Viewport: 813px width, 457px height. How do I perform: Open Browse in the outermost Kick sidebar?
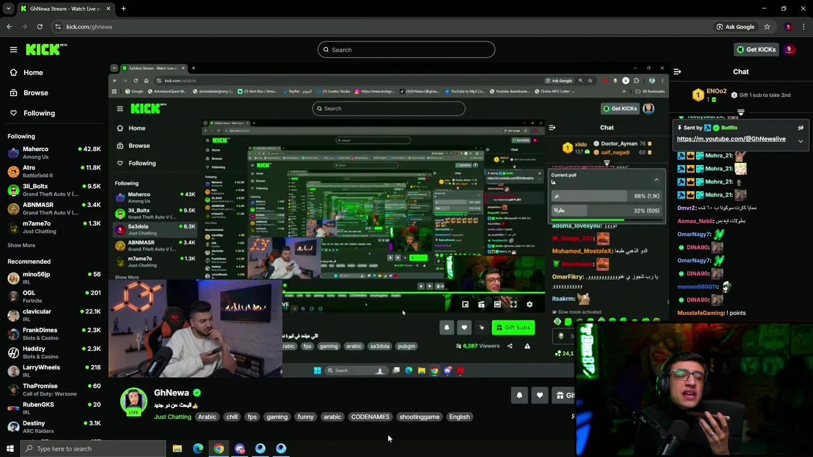click(x=36, y=93)
